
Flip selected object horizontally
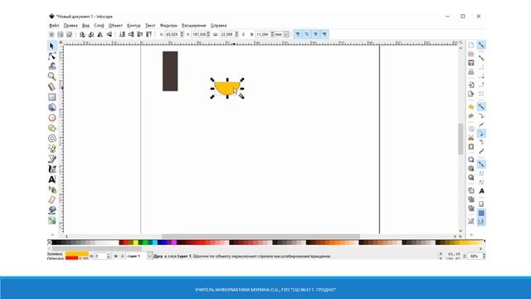click(100, 34)
